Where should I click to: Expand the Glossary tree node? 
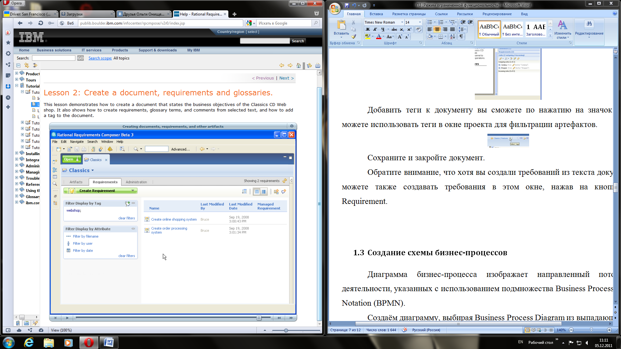coord(16,196)
